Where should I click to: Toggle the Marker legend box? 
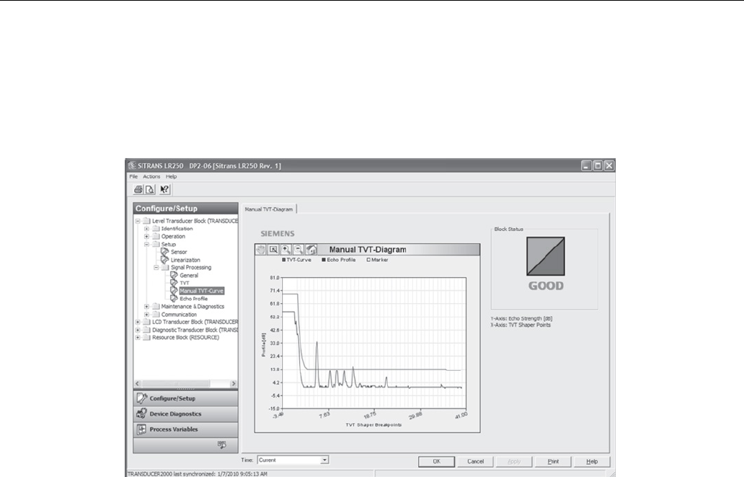pyautogui.click(x=368, y=260)
